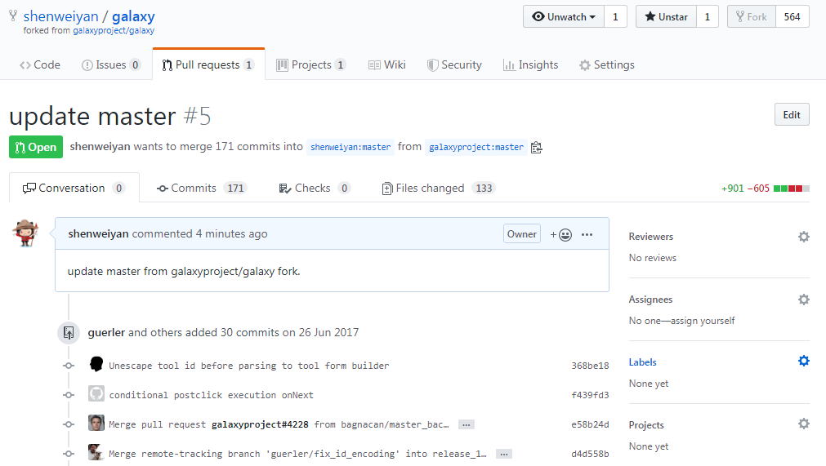This screenshot has height=466, width=826.
Task: Expand the d4d558b commit message ellipsis
Action: 504,454
